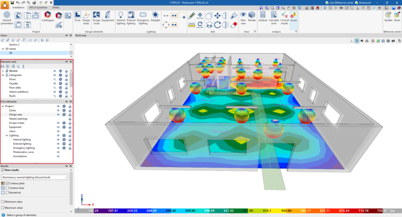
Task: Click the Save icon in title bar
Action: 12,3
